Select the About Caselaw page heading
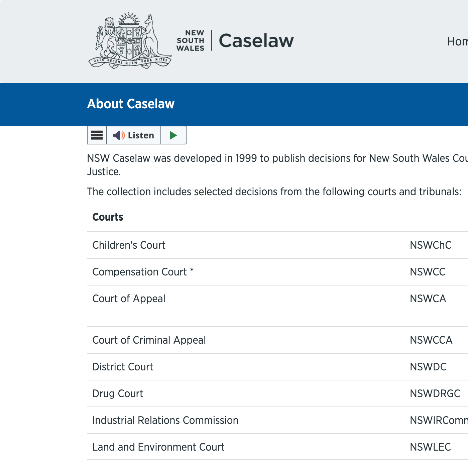468x468 pixels. 131,104
